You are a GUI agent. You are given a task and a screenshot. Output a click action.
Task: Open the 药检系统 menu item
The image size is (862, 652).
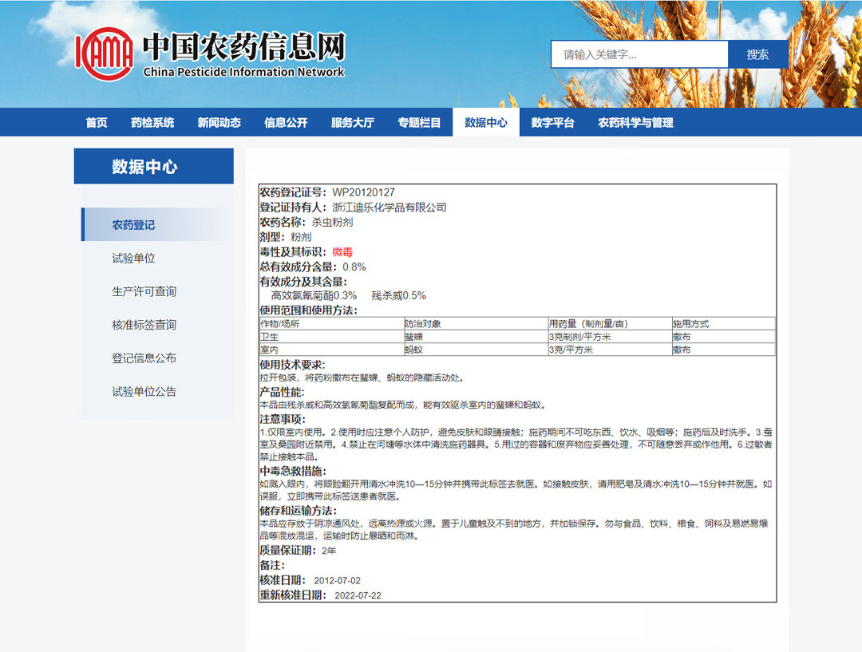(152, 122)
